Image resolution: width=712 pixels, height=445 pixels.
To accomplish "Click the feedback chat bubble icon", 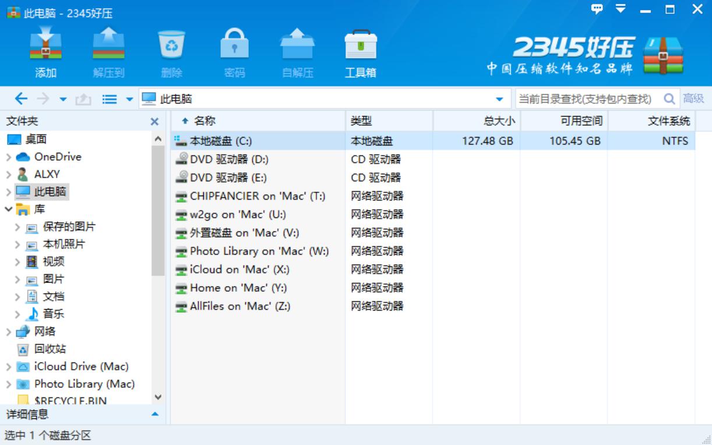I will (597, 9).
